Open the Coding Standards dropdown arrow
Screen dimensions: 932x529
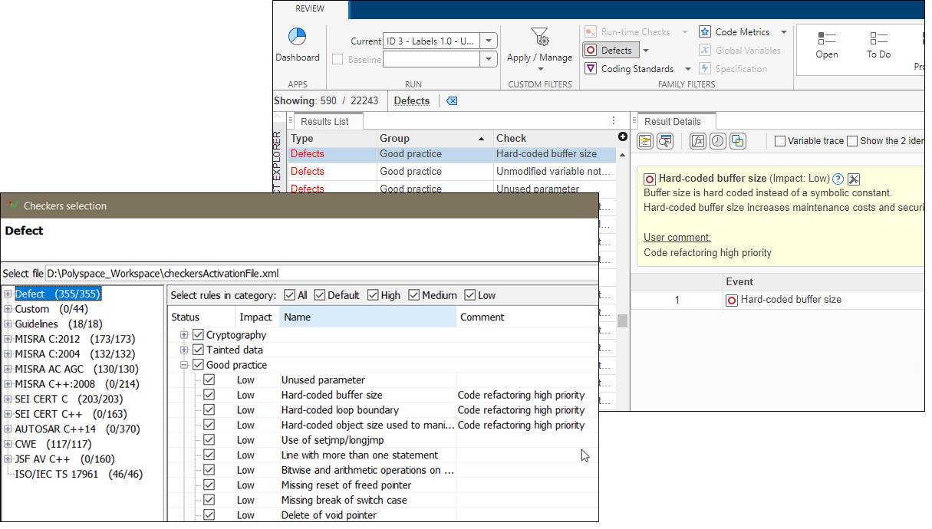(x=688, y=69)
